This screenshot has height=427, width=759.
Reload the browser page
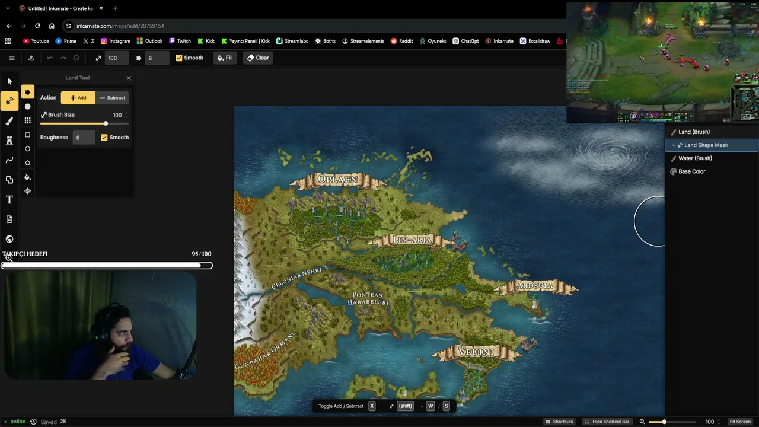pos(37,26)
